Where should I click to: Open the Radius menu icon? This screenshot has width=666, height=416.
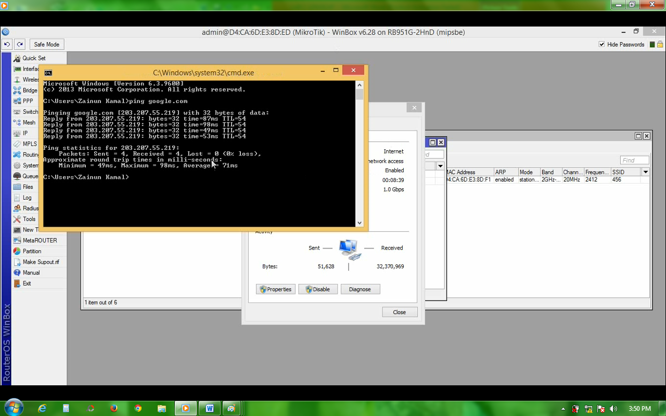pyautogui.click(x=17, y=208)
